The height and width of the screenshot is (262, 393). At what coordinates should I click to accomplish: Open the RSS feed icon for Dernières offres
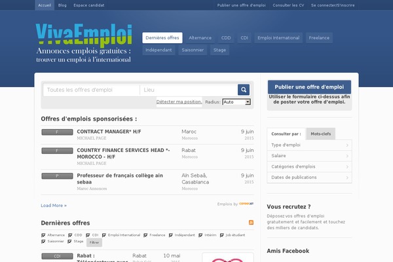(251, 223)
